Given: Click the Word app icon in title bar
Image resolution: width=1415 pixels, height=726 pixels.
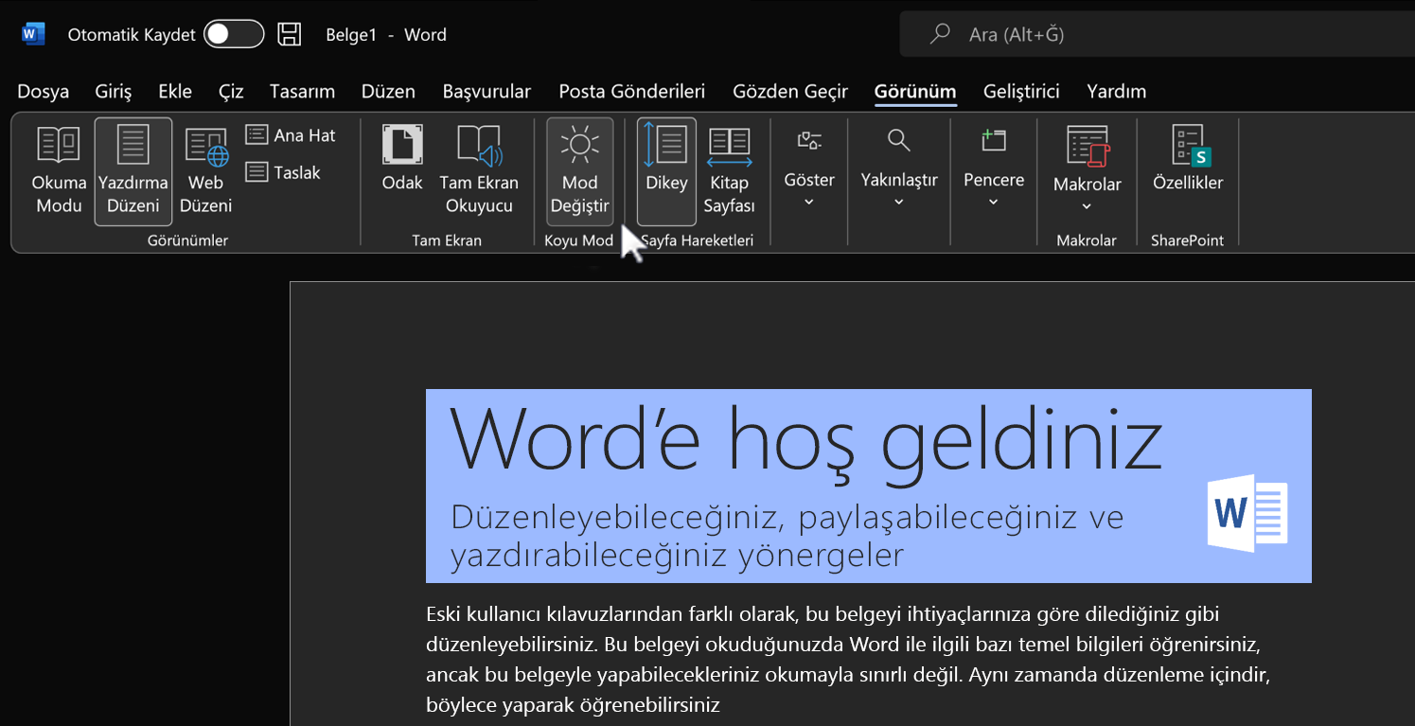Looking at the screenshot, I should tap(33, 34).
